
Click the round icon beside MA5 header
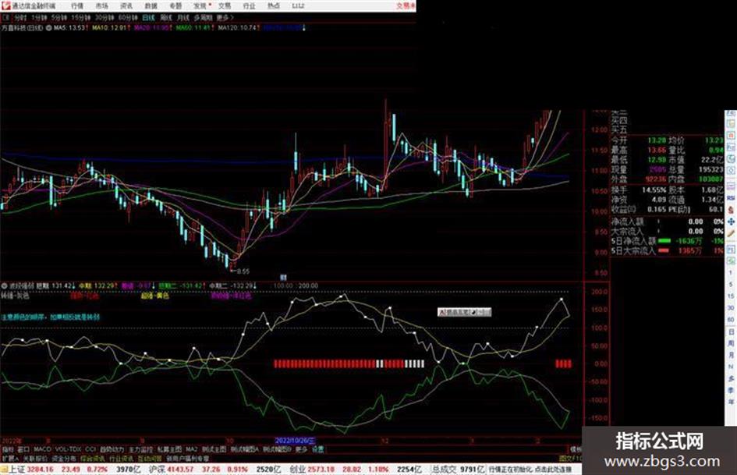[49, 28]
